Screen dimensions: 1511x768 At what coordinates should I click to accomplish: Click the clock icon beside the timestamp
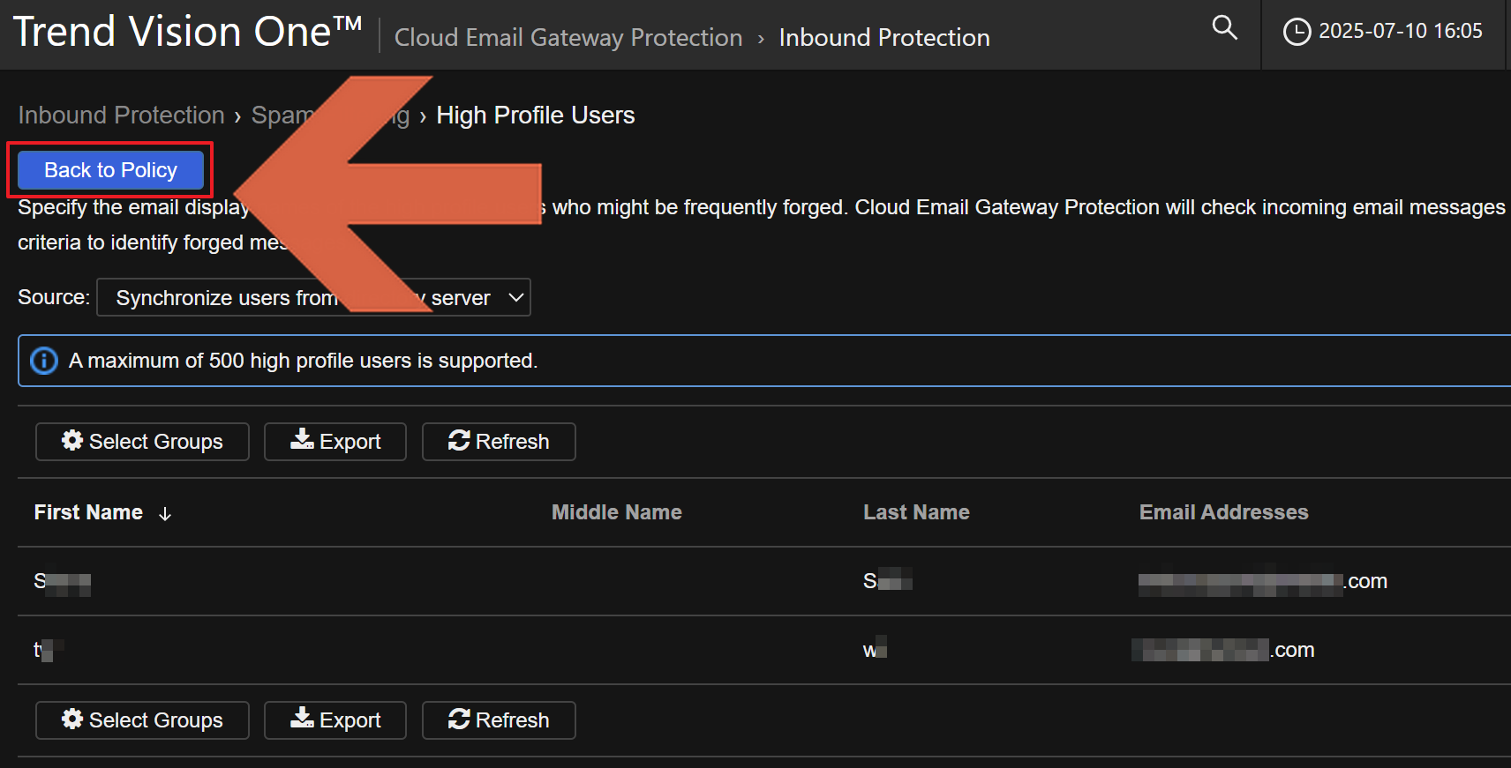tap(1296, 32)
